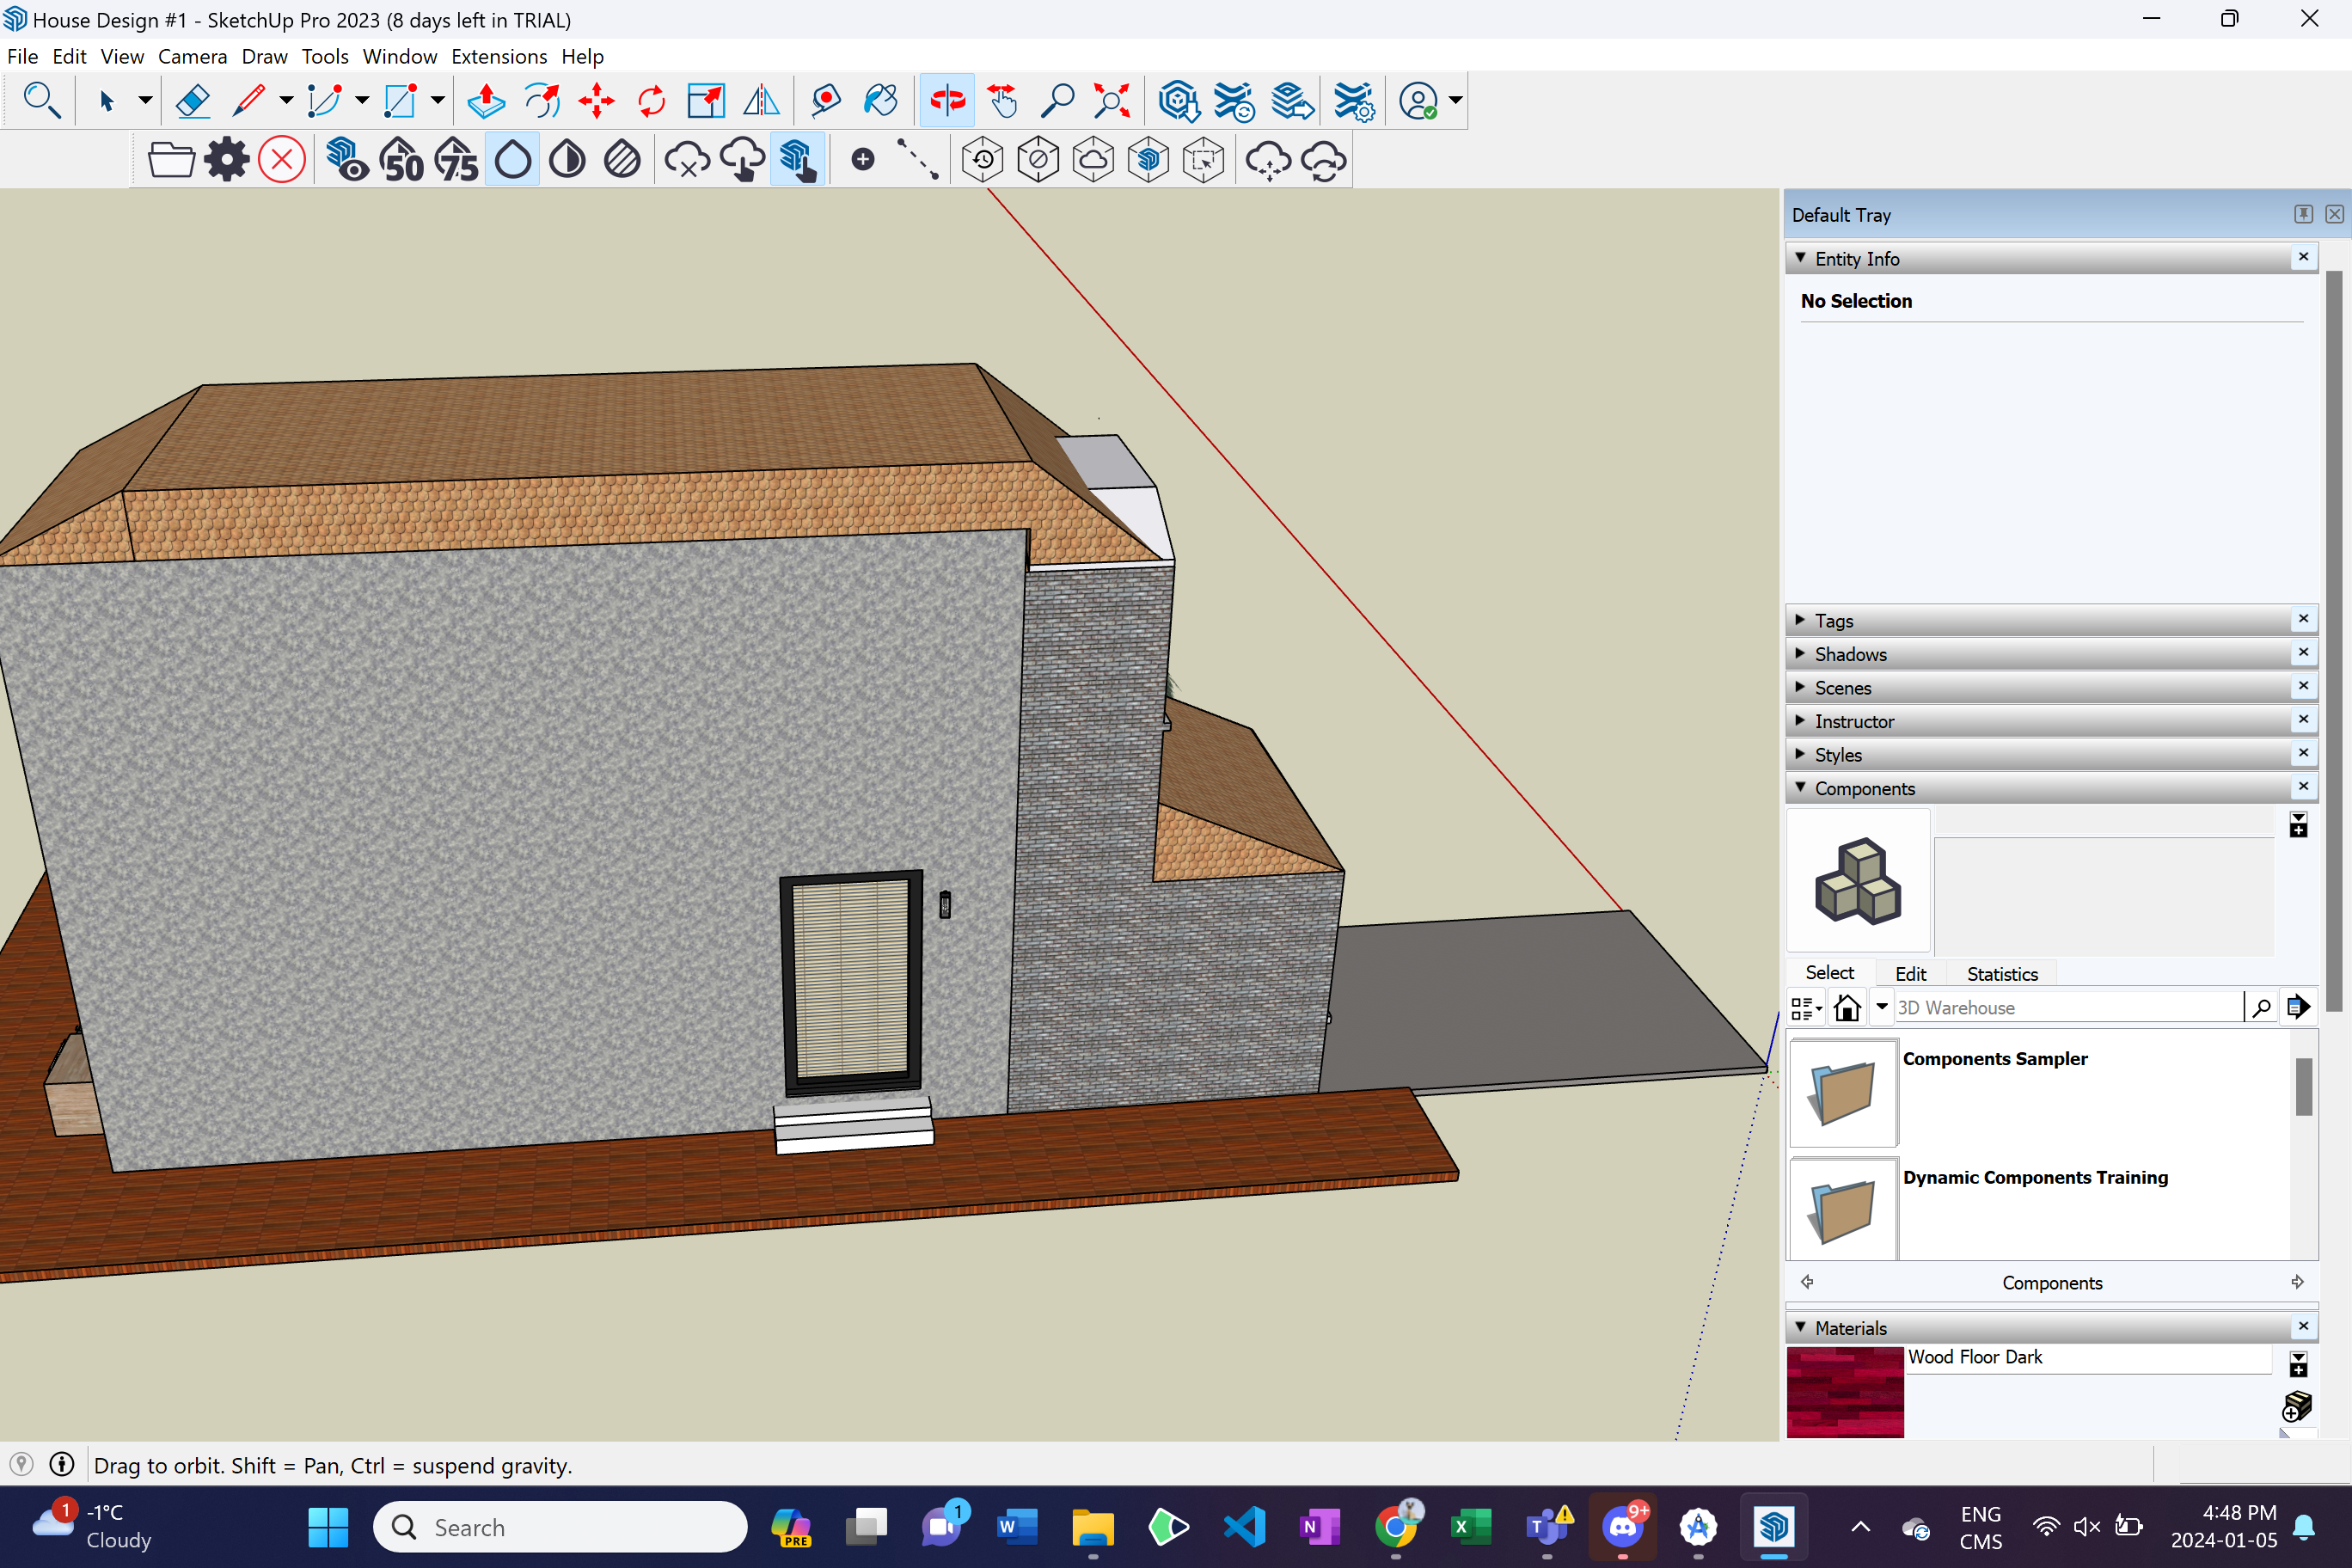Open the 3D Warehouse toolbar icon
The height and width of the screenshot is (1568, 2352).
coord(1179,101)
